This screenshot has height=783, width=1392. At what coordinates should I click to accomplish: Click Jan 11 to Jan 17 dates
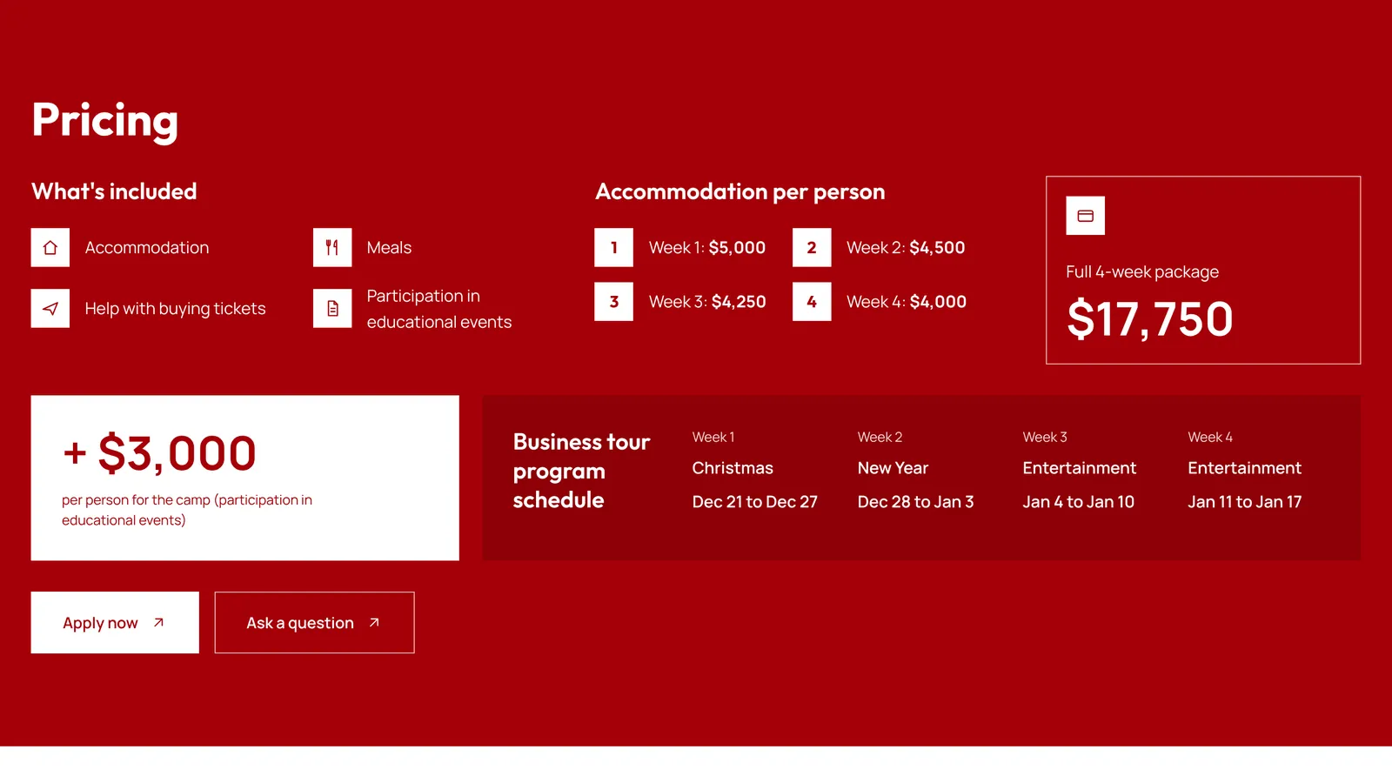(1245, 502)
